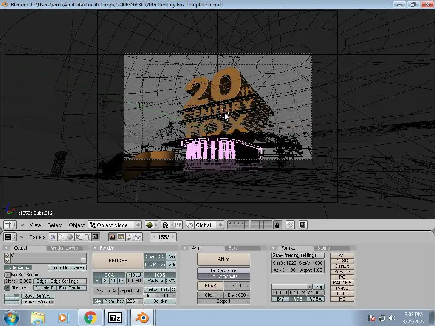The image size is (435, 326).
Task: Toggle the MBLU motion blur button
Action: tap(134, 275)
